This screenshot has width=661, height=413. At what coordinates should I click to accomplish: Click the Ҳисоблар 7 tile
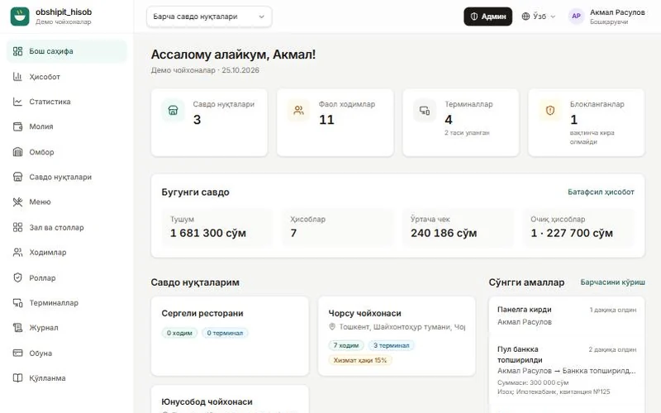[x=338, y=227]
